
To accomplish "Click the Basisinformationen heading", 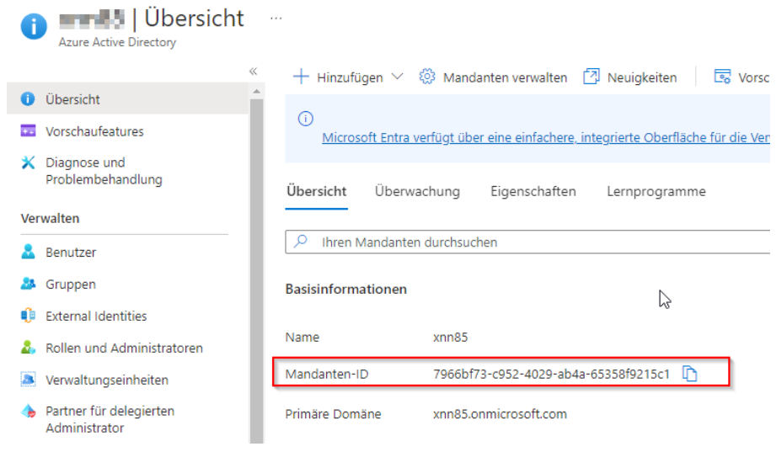I will (x=346, y=290).
